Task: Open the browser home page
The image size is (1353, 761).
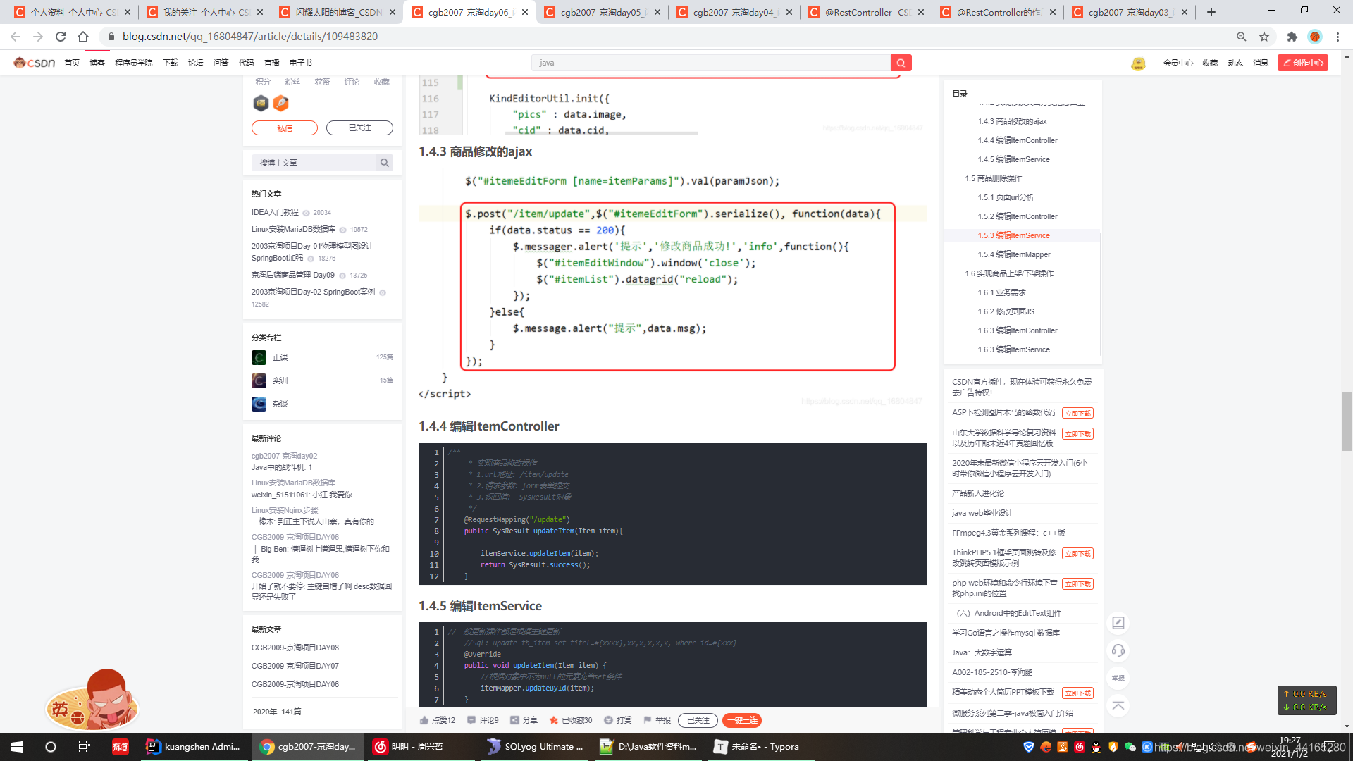Action: pyautogui.click(x=83, y=37)
